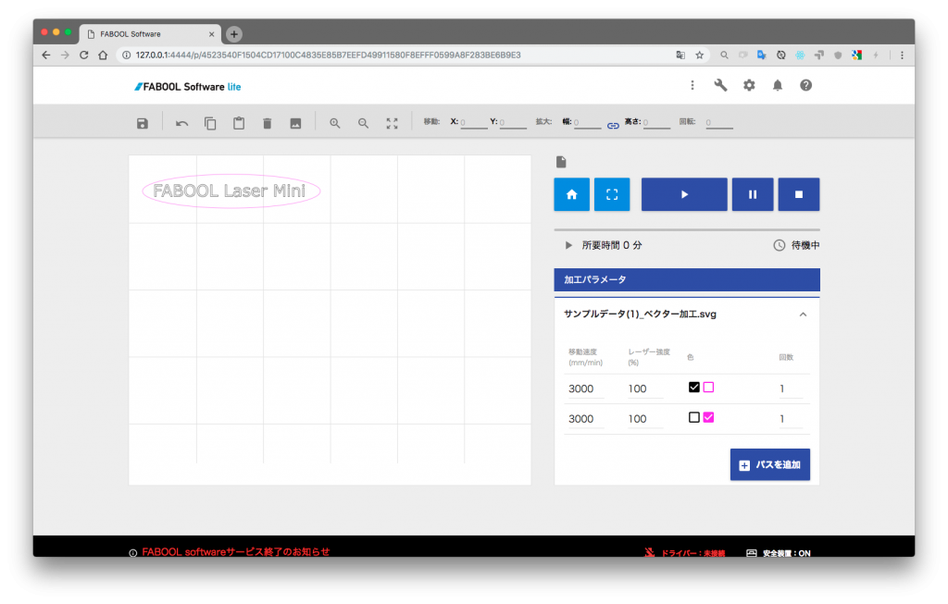Click the insert image icon
The height and width of the screenshot is (604, 948).
[x=295, y=123]
